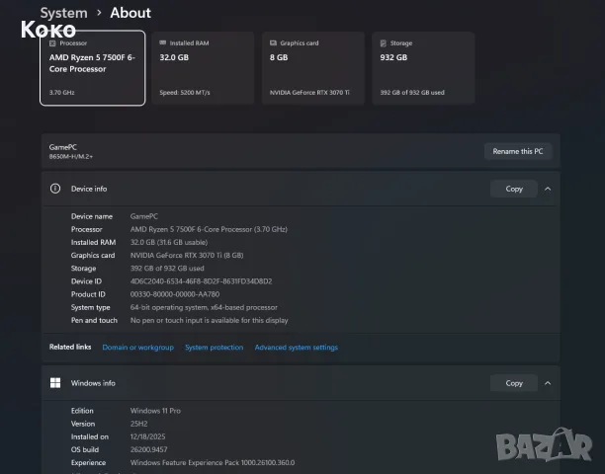Viewport: 605px width, 474px height.
Task: Open Domain or workgroup link
Action: [138, 348]
